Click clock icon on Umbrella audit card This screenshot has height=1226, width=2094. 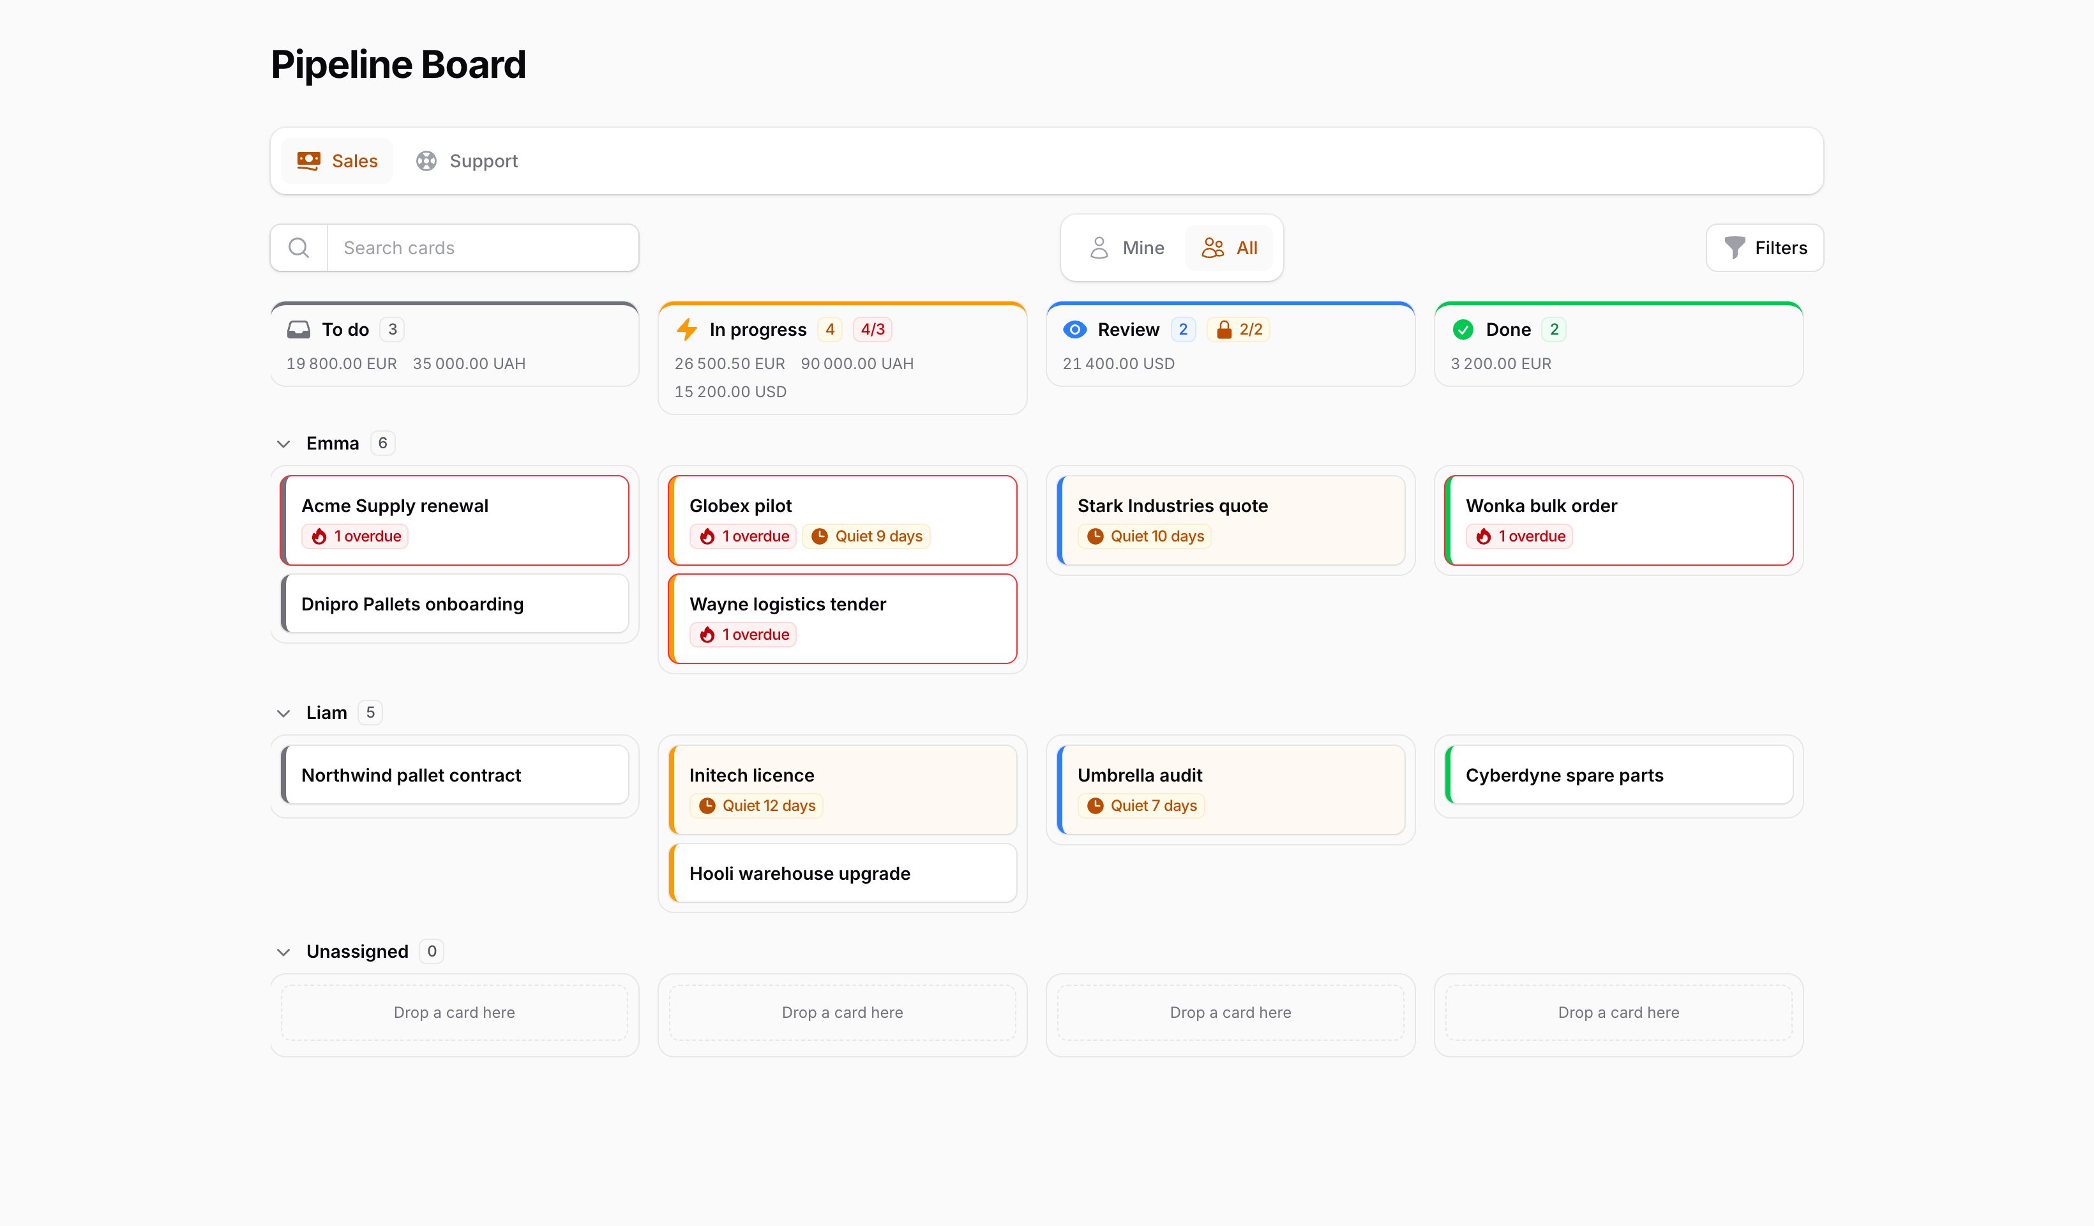tap(1095, 806)
